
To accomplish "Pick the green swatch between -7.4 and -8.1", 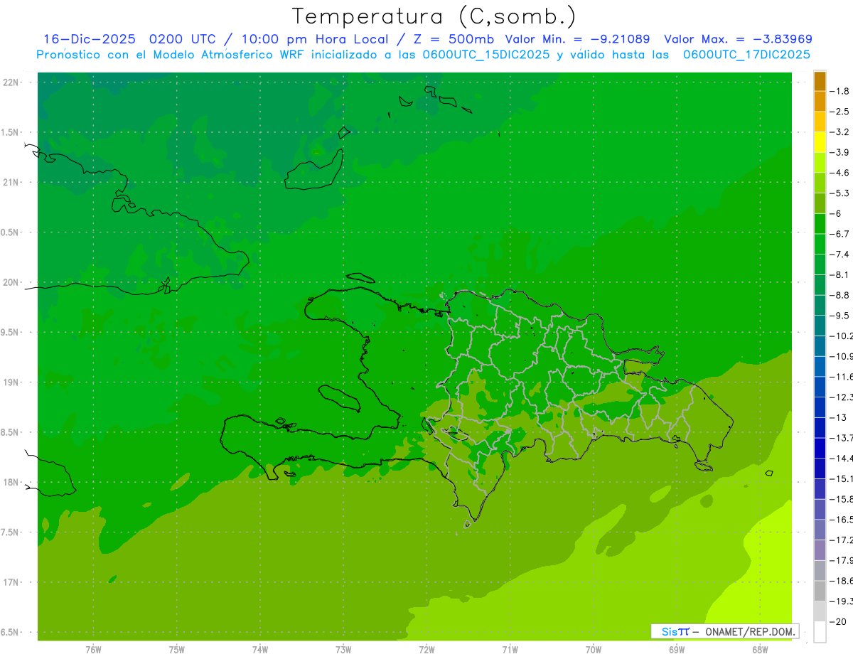I will point(820,264).
